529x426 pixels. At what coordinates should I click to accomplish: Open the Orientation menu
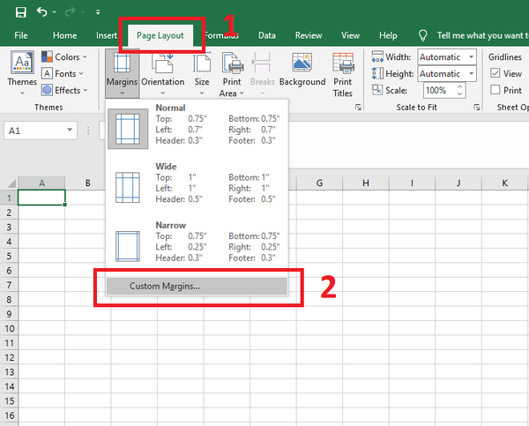pyautogui.click(x=163, y=73)
